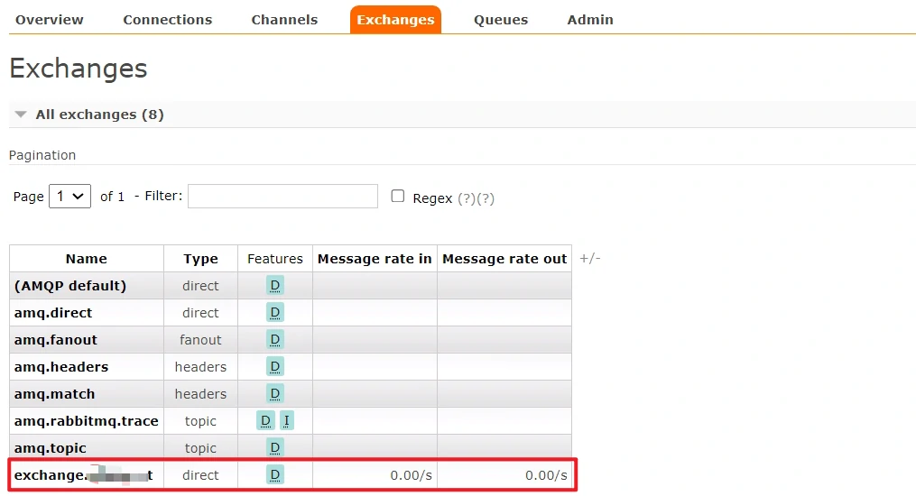Sort by the Name column header

point(87,259)
